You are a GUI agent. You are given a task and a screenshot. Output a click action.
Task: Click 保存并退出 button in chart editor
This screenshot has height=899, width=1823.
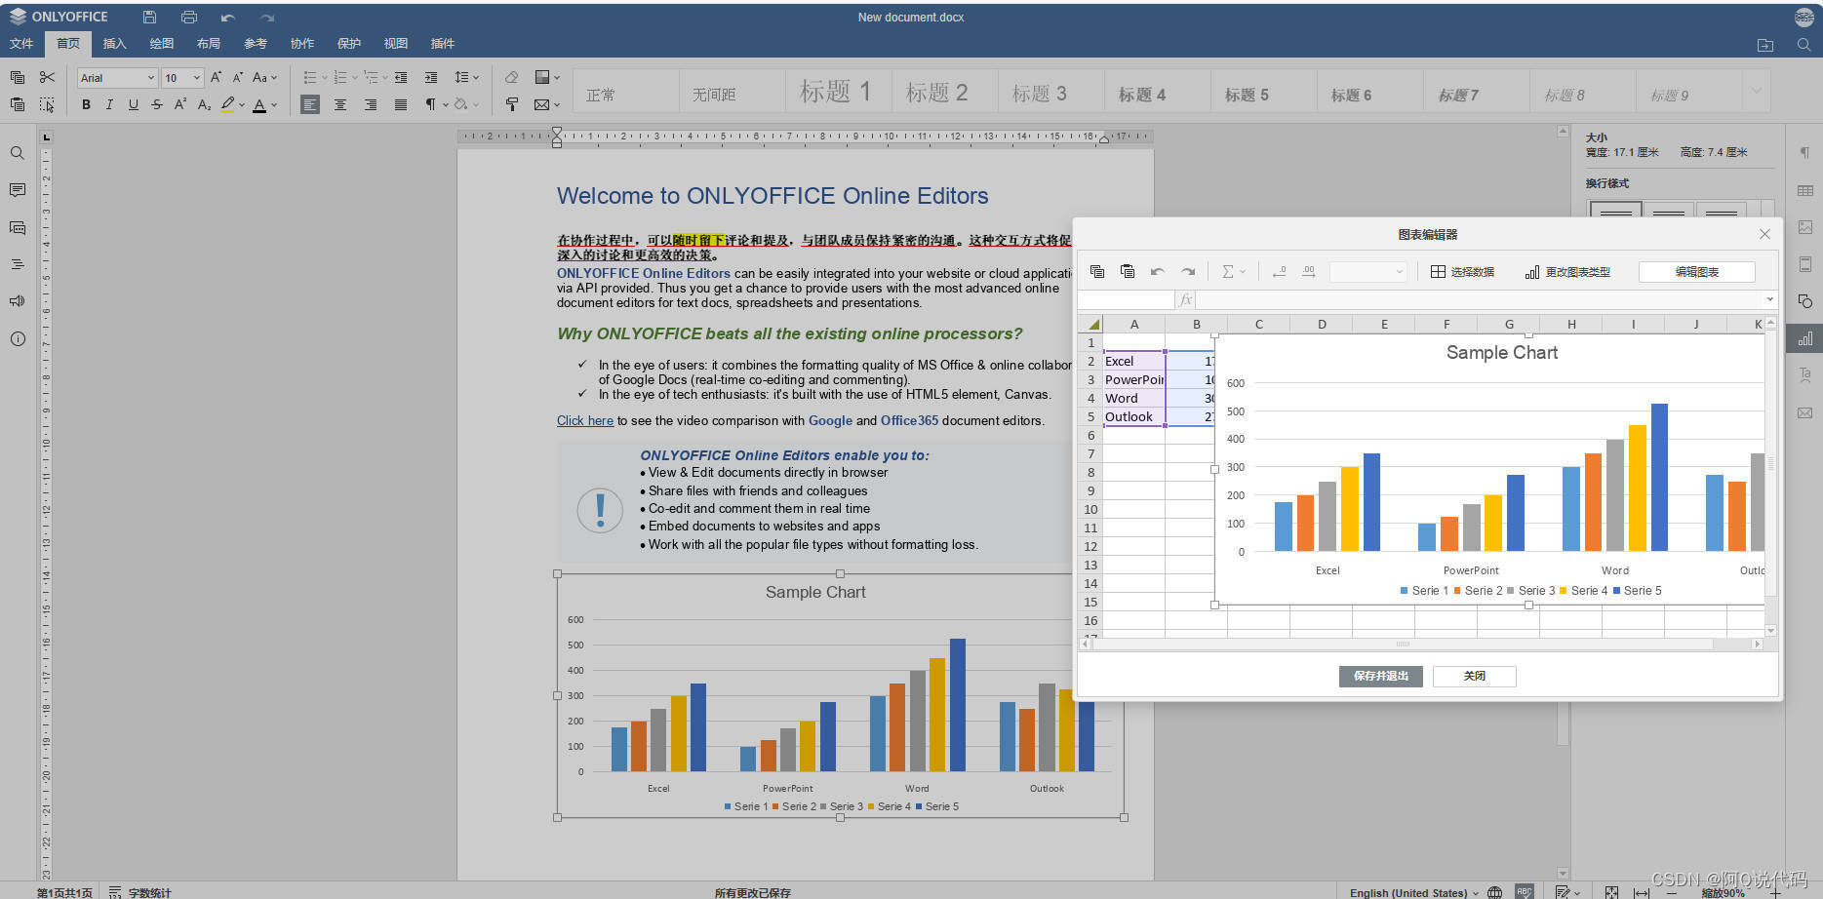pos(1380,676)
